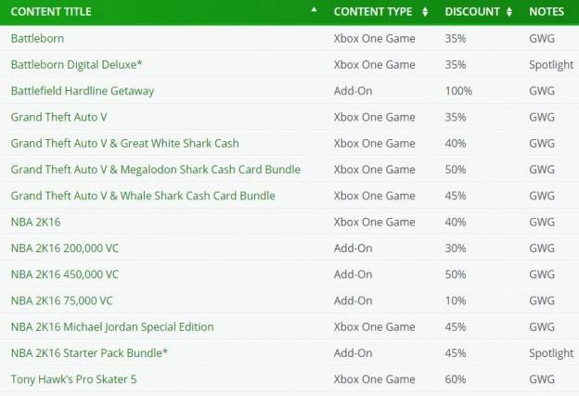This screenshot has height=396, width=579.
Task: Open NBA 2K16 200,000 VC link
Action: click(x=65, y=248)
